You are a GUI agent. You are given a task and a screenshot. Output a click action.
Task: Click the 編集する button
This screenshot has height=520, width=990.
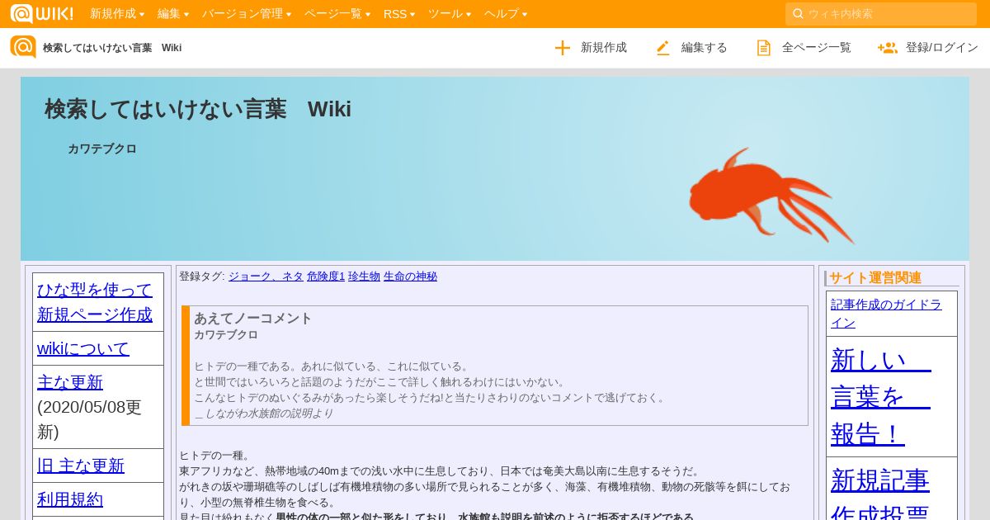coord(691,48)
